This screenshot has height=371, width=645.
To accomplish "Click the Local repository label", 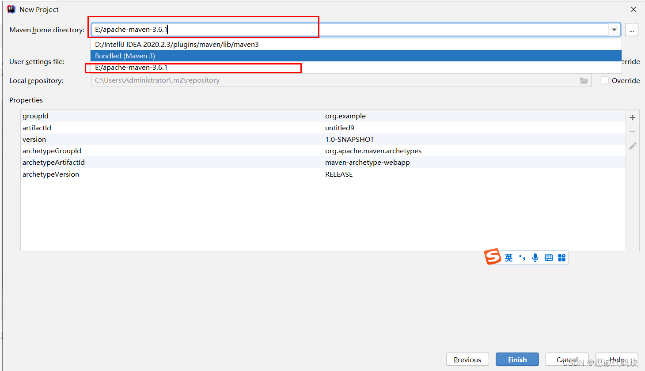I will pos(36,81).
